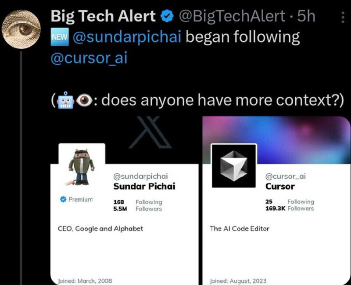Click the NEW badge emoji icon
This screenshot has height=285, width=351.
[x=59, y=37]
